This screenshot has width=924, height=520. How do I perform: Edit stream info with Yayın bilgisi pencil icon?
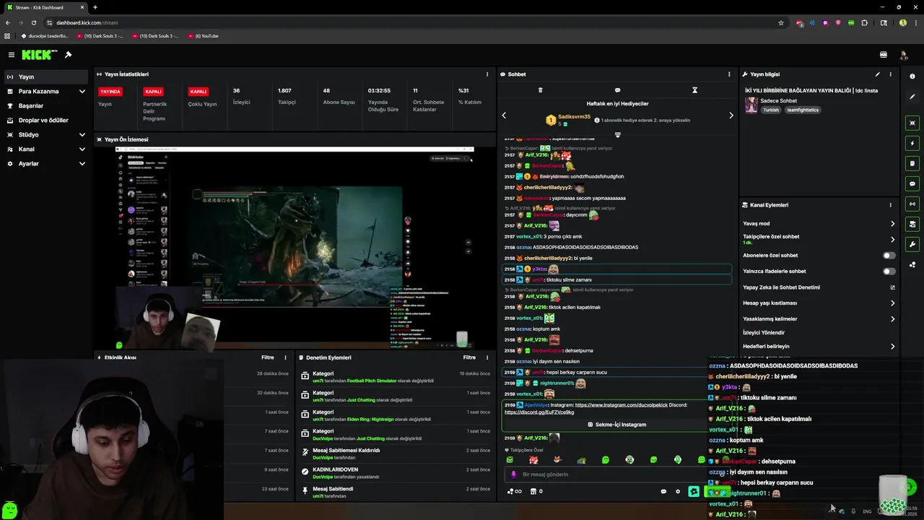[x=878, y=74]
